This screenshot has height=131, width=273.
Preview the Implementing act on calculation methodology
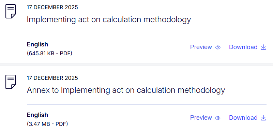pyautogui.click(x=205, y=47)
